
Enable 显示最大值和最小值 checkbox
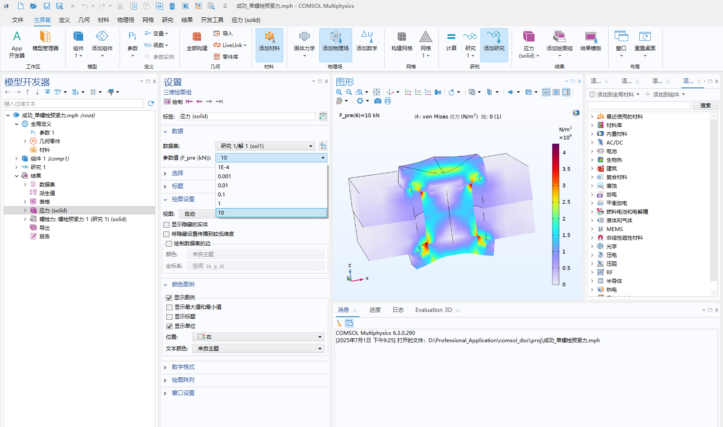tap(169, 307)
